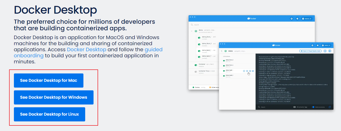Open settings gear in front Docker window
The height and width of the screenshot is (131, 341).
click(312, 45)
